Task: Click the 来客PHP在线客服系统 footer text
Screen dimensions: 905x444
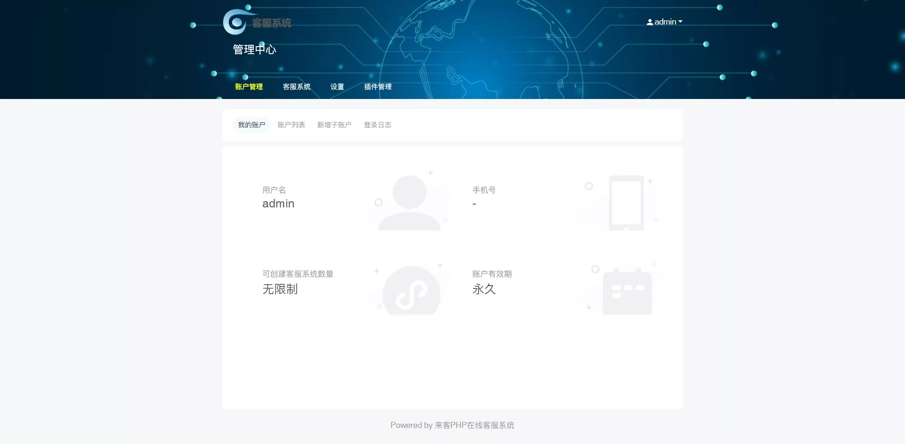Action: pos(474,425)
